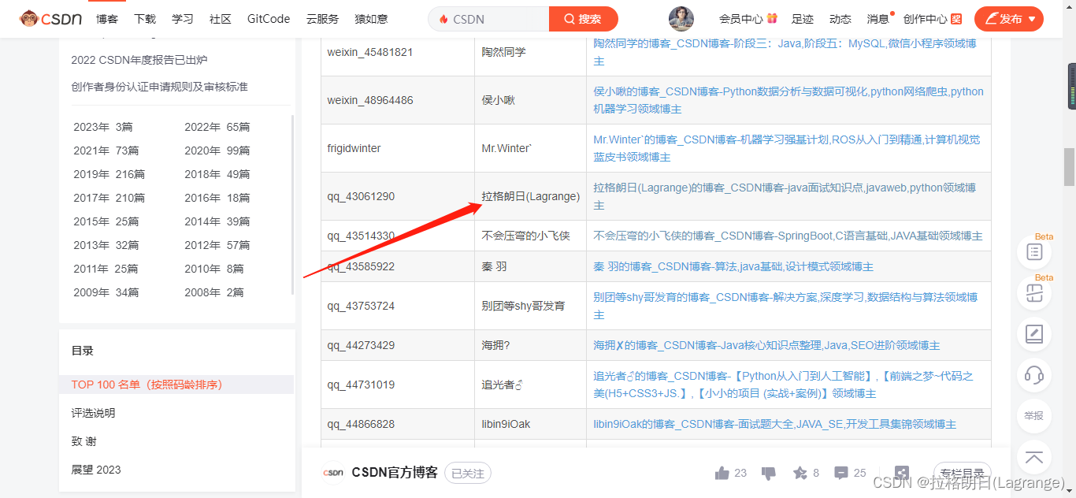The width and height of the screenshot is (1076, 498).
Task: Click the star favorite icon
Action: pos(800,473)
